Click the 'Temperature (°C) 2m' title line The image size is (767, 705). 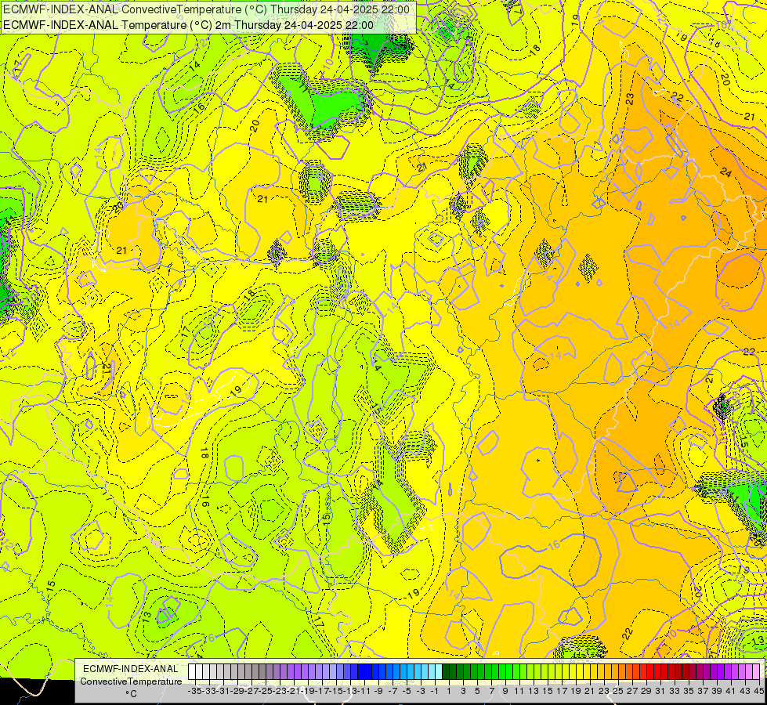point(188,25)
